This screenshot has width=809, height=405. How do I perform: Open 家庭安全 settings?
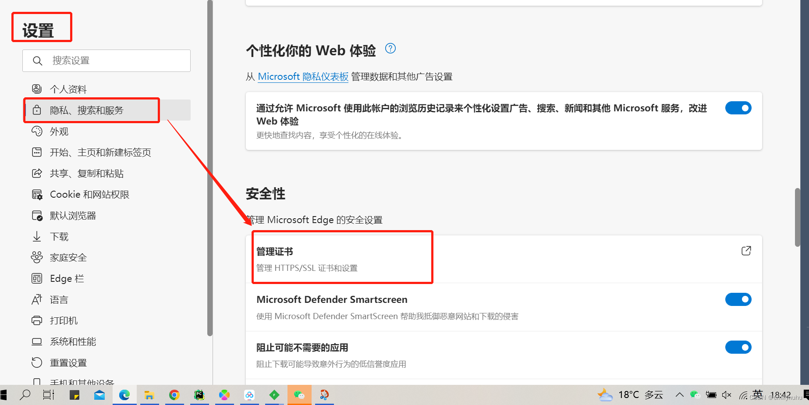pyautogui.click(x=68, y=258)
